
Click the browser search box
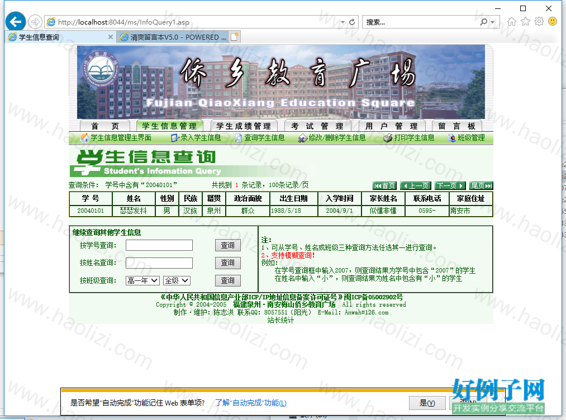(x=421, y=22)
